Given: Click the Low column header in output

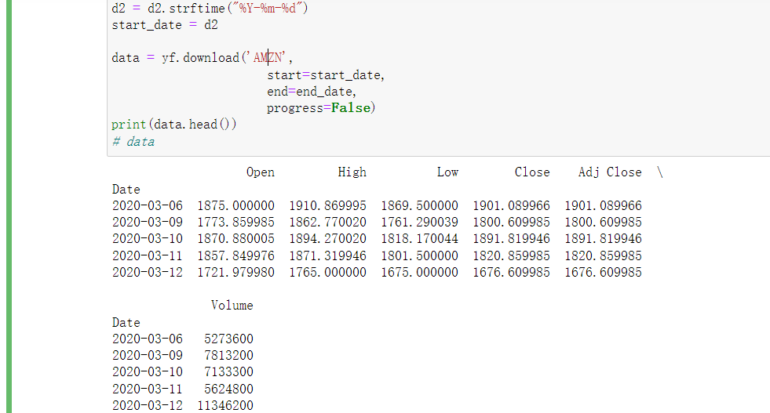Looking at the screenshot, I should tap(447, 172).
